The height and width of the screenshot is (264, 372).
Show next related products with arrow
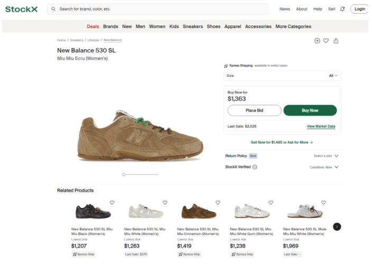(337, 226)
